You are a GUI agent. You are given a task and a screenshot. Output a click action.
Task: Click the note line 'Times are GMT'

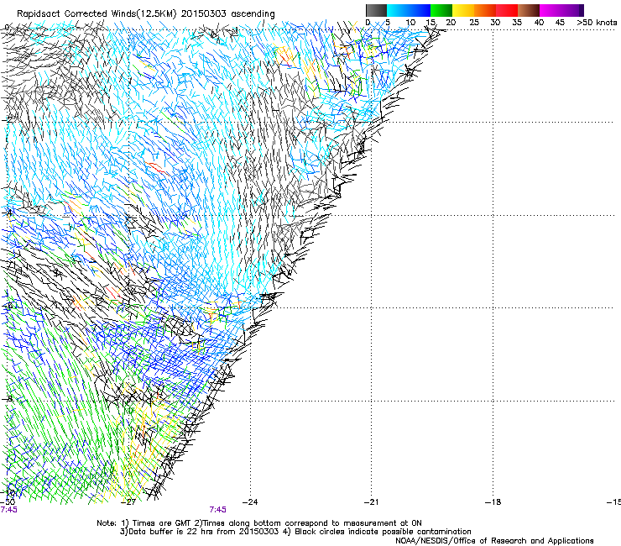point(162,523)
